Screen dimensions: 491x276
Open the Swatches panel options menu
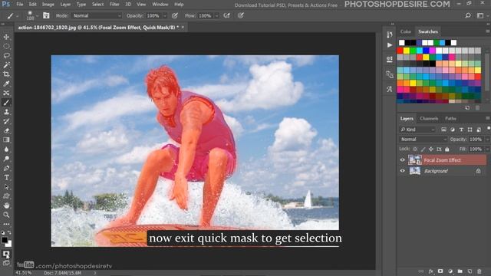(x=488, y=31)
